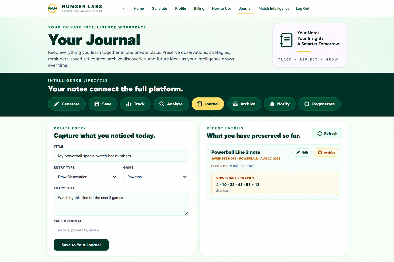Go to the Home nav item

click(x=139, y=8)
